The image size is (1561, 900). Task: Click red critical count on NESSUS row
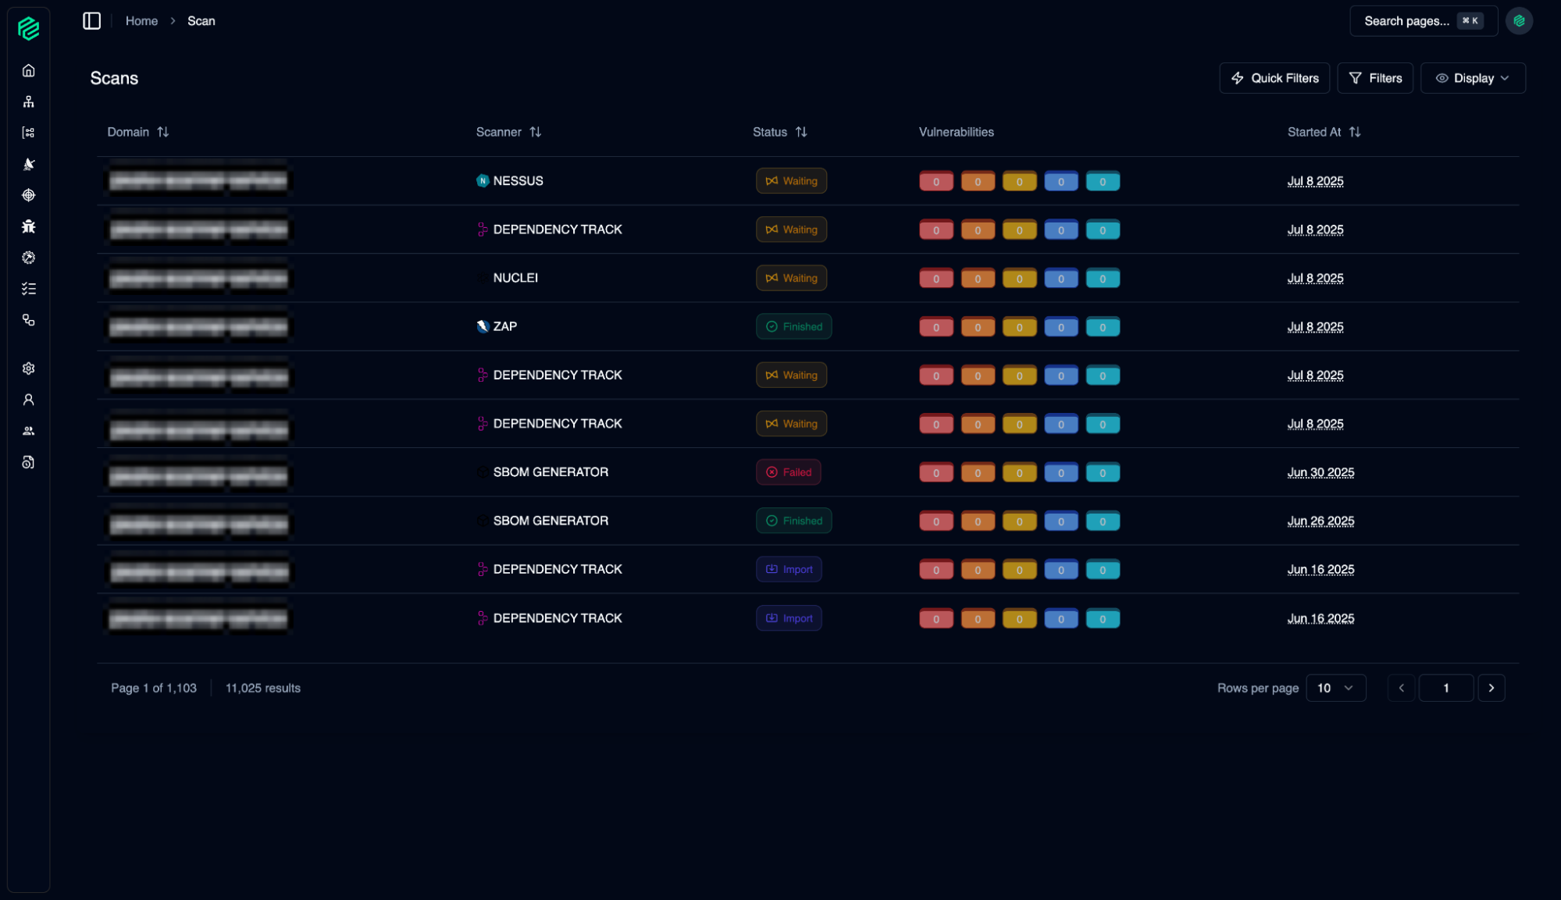point(936,181)
